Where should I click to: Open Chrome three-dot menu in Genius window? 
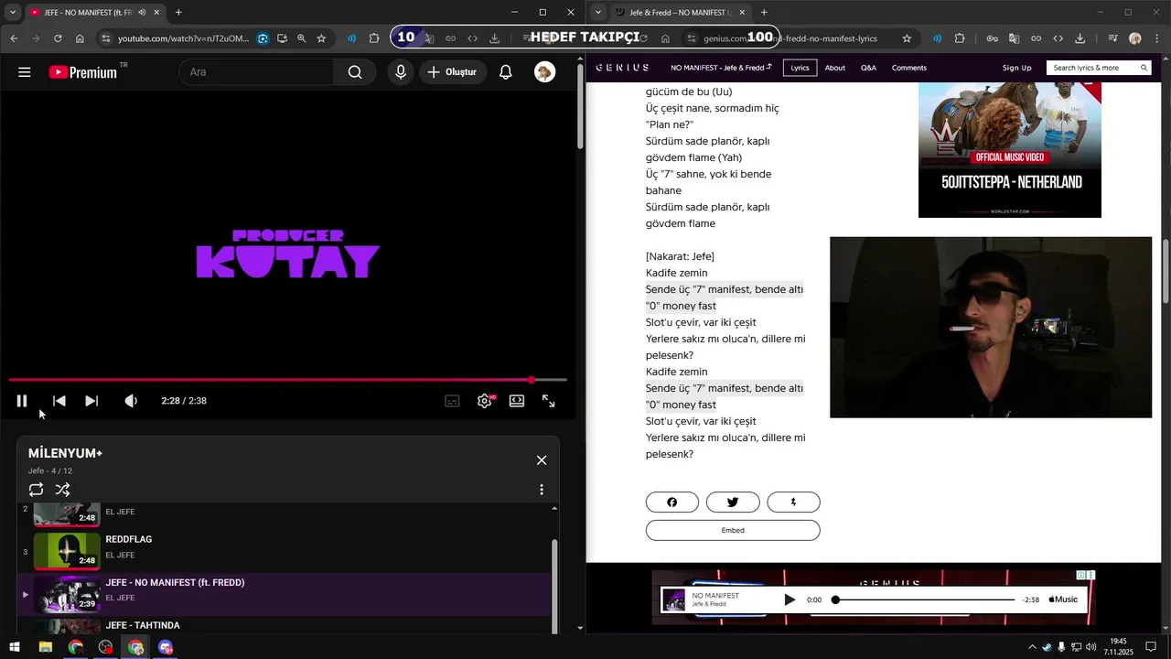1157,38
